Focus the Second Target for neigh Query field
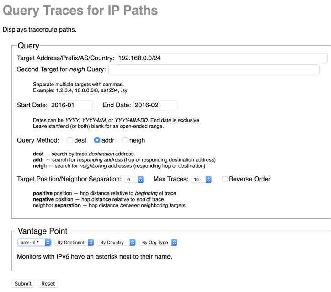 coord(214,69)
